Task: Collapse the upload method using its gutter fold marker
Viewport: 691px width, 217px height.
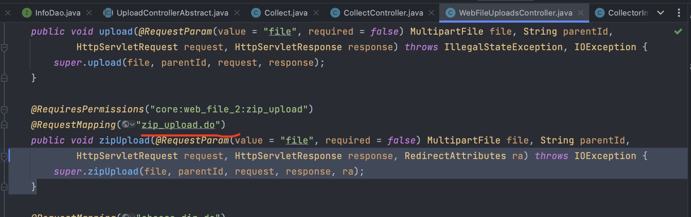Action: pos(4,47)
